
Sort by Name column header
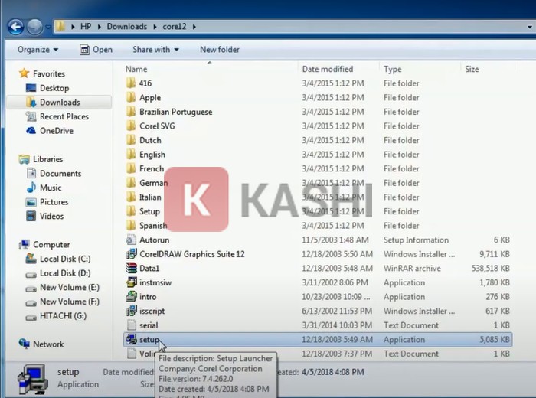coord(136,69)
